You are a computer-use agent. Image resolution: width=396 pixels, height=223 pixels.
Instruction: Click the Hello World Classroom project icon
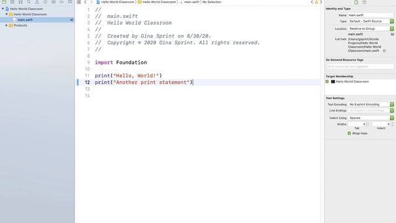tap(7, 9)
